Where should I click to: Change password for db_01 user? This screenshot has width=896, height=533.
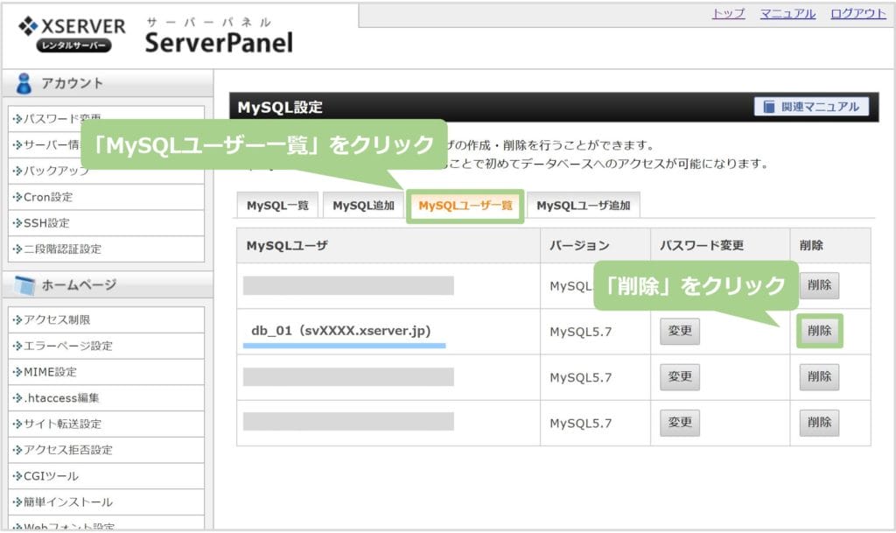coord(679,331)
